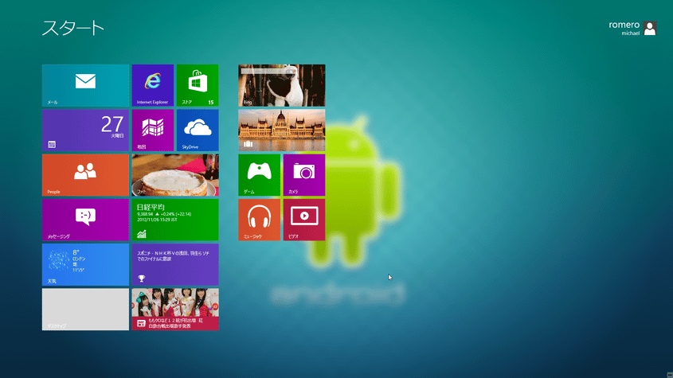Open the Video tile

(304, 220)
